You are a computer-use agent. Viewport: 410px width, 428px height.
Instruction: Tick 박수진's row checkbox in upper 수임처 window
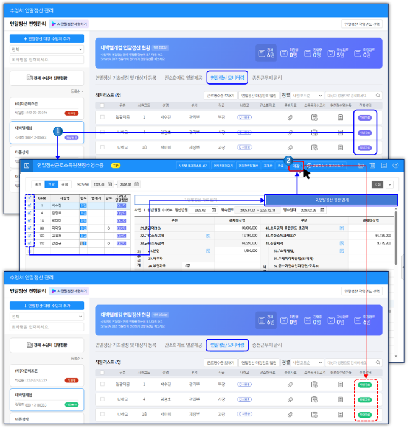tap(102, 118)
